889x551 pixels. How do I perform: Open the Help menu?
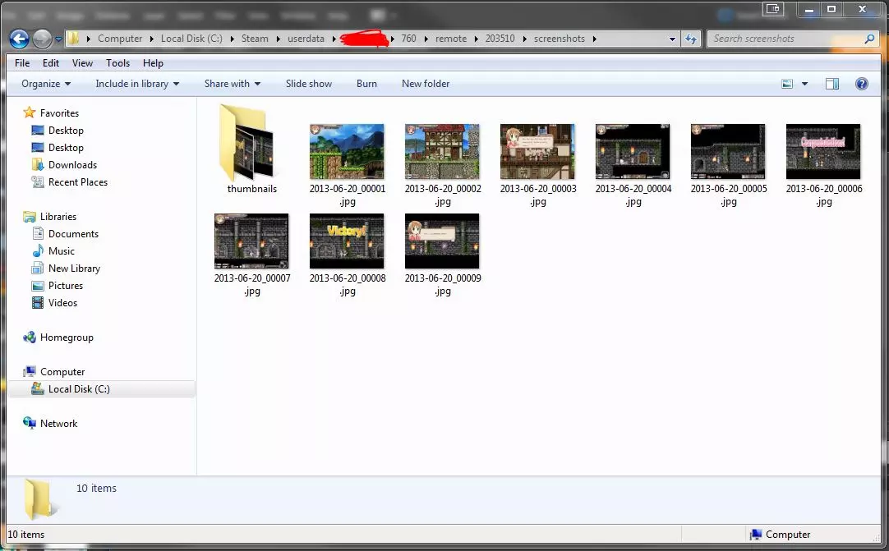(x=153, y=63)
